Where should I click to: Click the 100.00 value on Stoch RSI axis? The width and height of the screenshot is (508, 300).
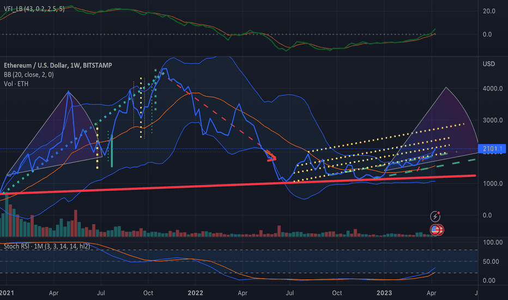(x=492, y=242)
